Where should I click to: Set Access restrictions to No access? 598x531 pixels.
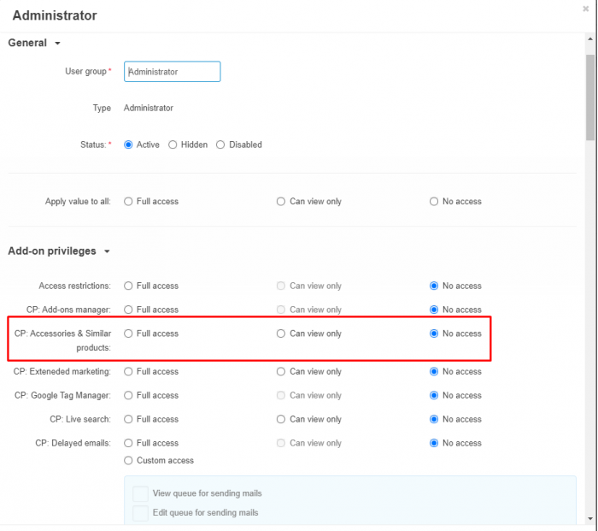click(434, 286)
